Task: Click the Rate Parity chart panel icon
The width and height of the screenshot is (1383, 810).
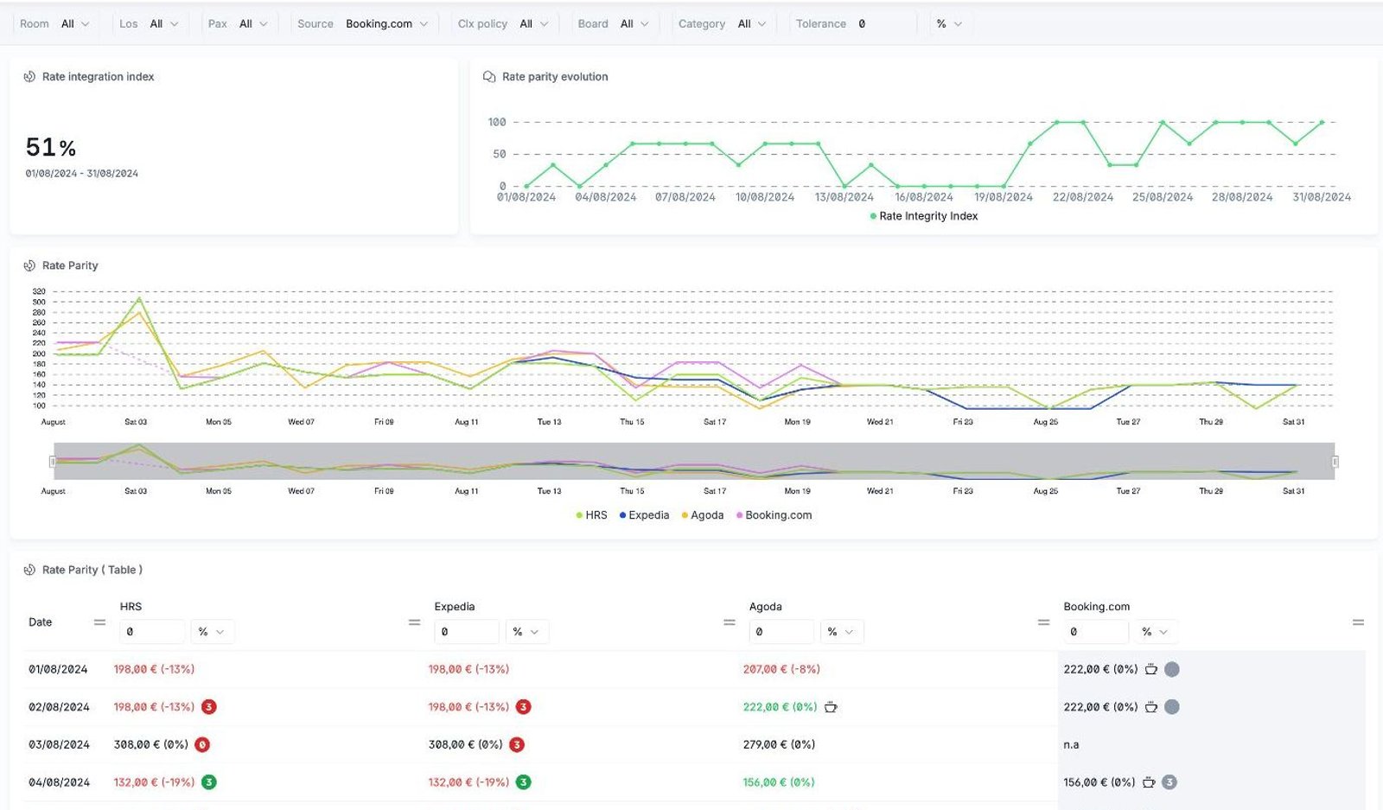Action: point(29,265)
